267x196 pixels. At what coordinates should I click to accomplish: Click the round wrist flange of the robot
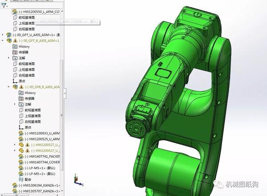coord(137,129)
